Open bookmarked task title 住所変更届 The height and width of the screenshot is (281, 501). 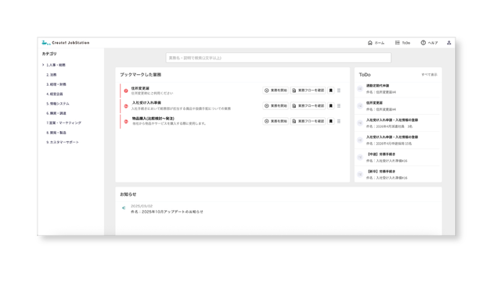pyautogui.click(x=140, y=88)
